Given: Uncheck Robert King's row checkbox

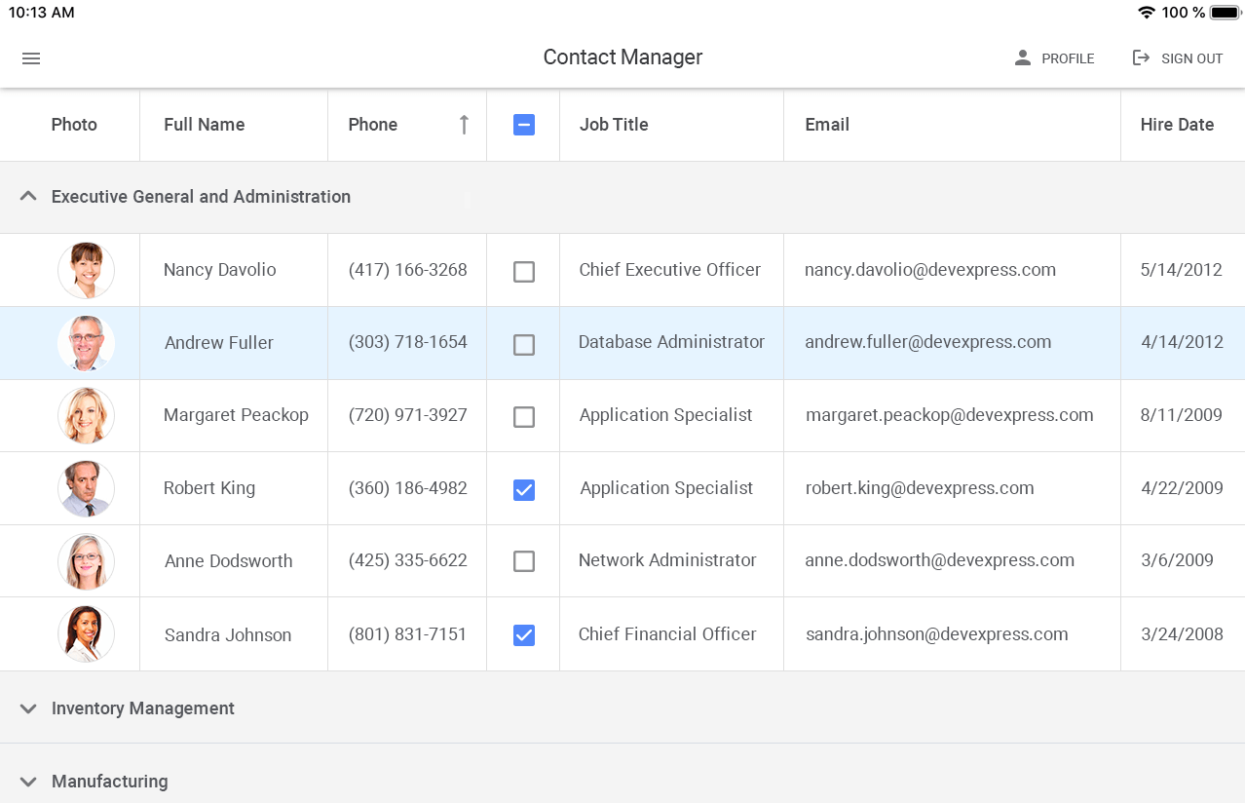Looking at the screenshot, I should pos(523,490).
